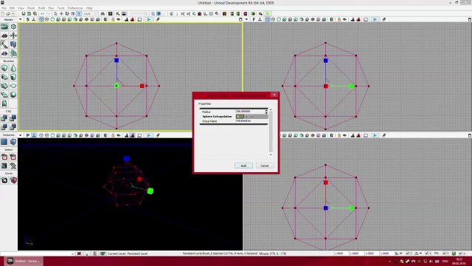Toggle Brush Wireframe view in top-left viewport
Image resolution: width=472 pixels, height=266 pixels.
(41, 20)
